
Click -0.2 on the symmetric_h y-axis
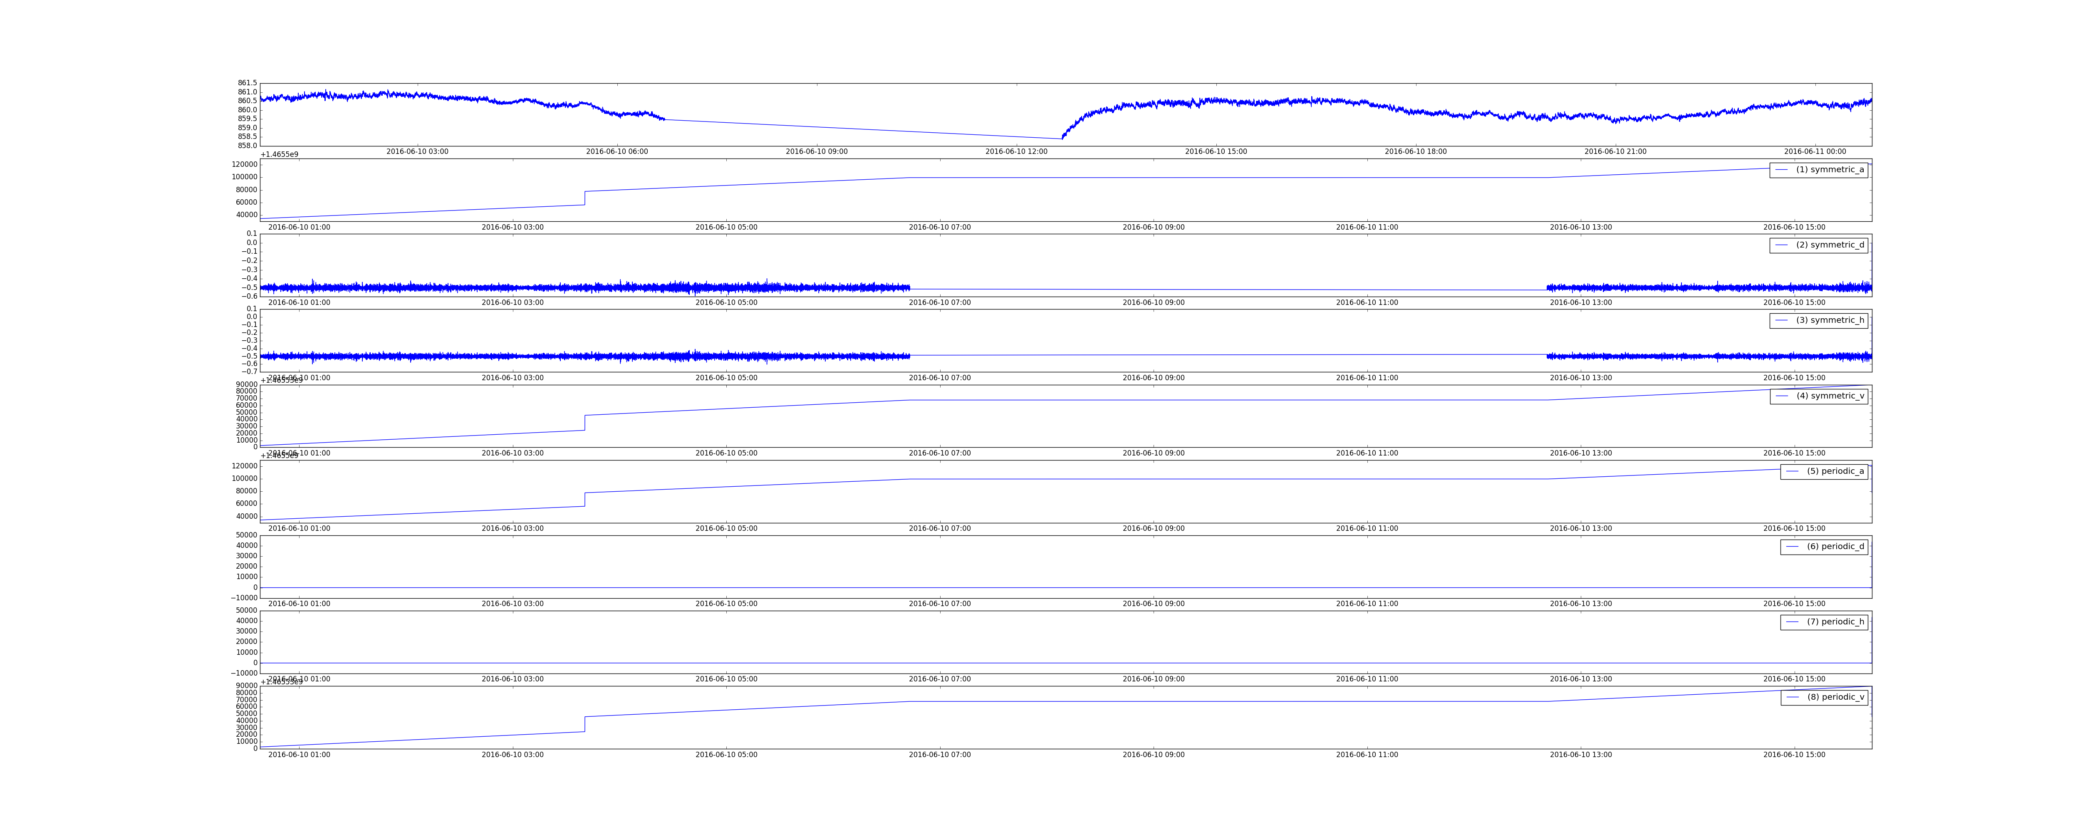(250, 333)
